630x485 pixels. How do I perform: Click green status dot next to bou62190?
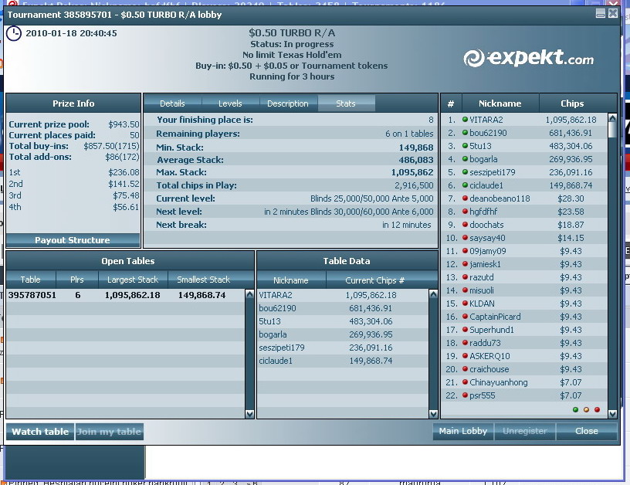pyautogui.click(x=465, y=133)
